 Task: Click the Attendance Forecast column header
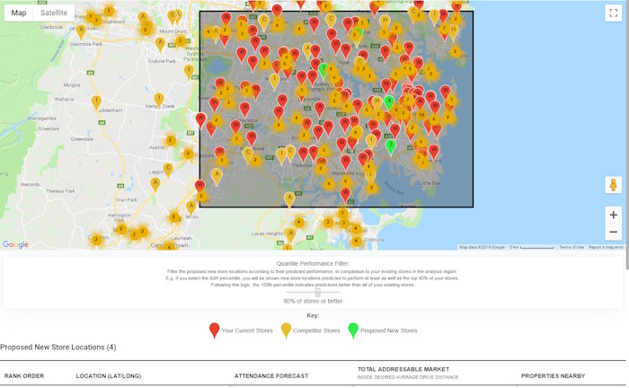[x=270, y=375]
